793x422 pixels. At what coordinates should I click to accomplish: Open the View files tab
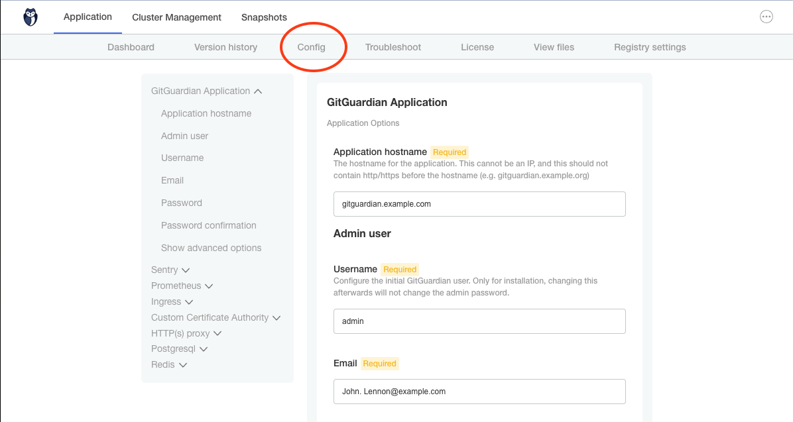554,47
